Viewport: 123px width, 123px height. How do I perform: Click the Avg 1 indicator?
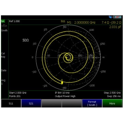coord(3,82)
